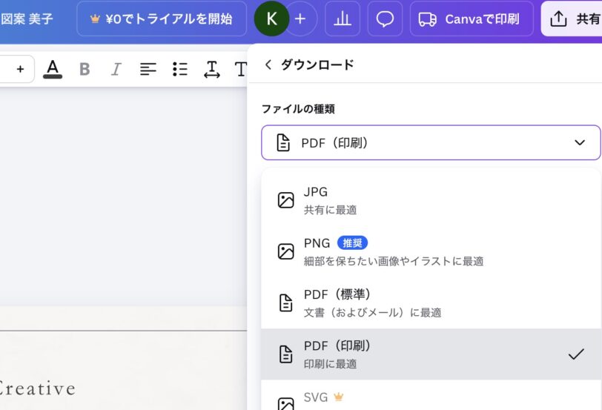The height and width of the screenshot is (410, 602).
Task: Open the comments speech bubble
Action: tap(385, 19)
